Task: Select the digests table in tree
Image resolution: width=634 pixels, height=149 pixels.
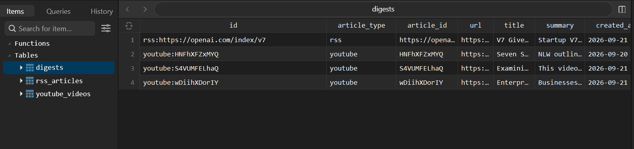Action: coord(59,68)
